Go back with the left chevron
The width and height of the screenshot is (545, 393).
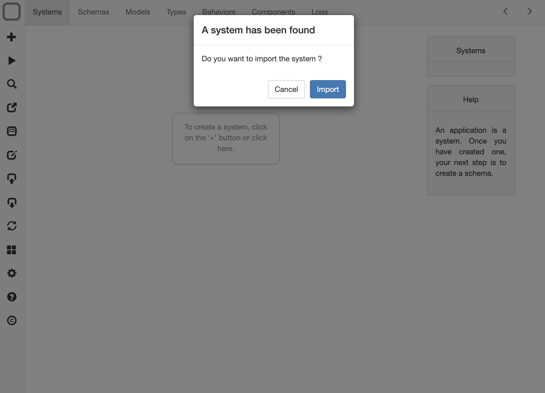point(505,12)
